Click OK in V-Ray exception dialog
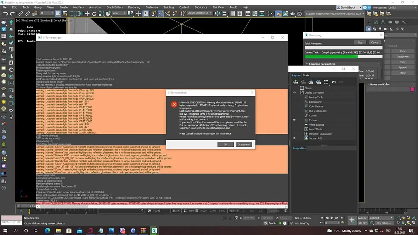 (226, 144)
